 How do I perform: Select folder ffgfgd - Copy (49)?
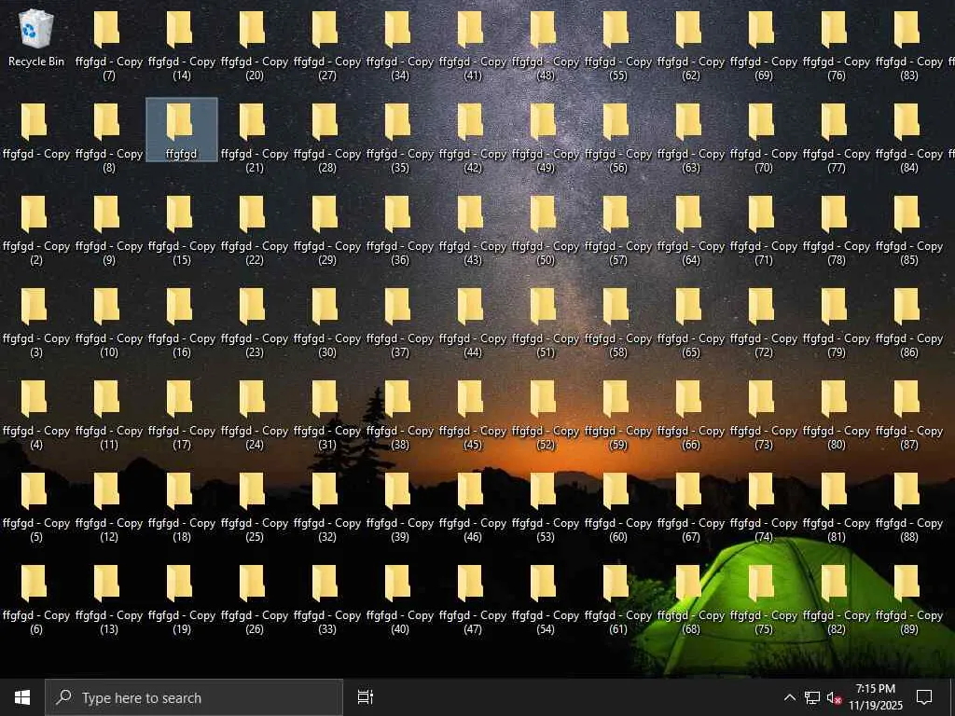546,137
